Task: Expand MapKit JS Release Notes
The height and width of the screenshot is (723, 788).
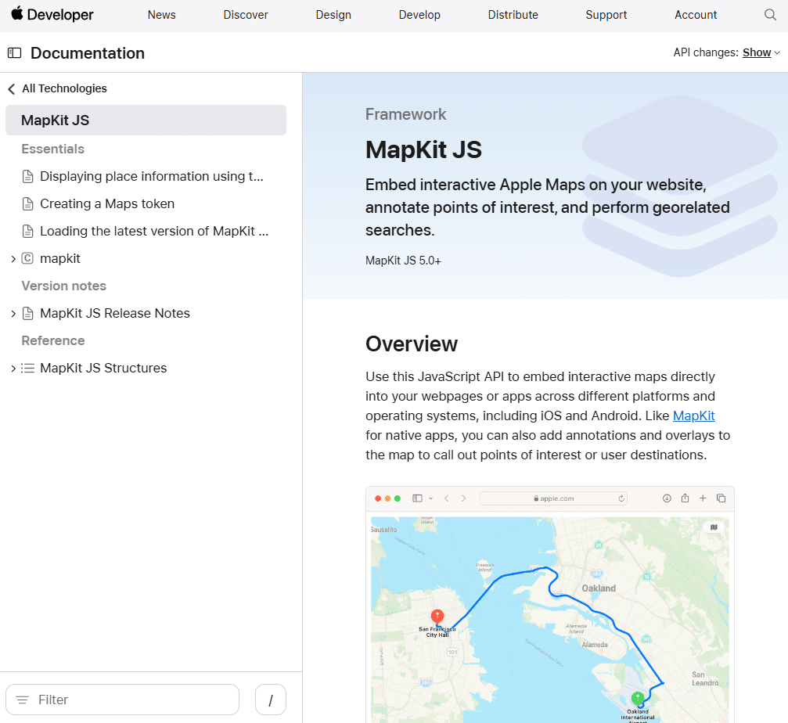Action: [13, 314]
